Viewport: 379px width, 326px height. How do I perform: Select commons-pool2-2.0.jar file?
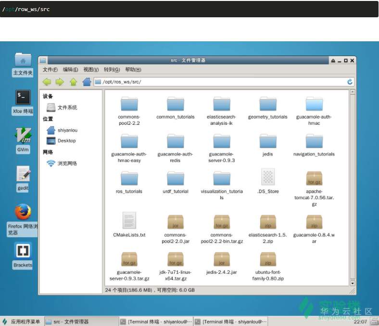(x=176, y=229)
